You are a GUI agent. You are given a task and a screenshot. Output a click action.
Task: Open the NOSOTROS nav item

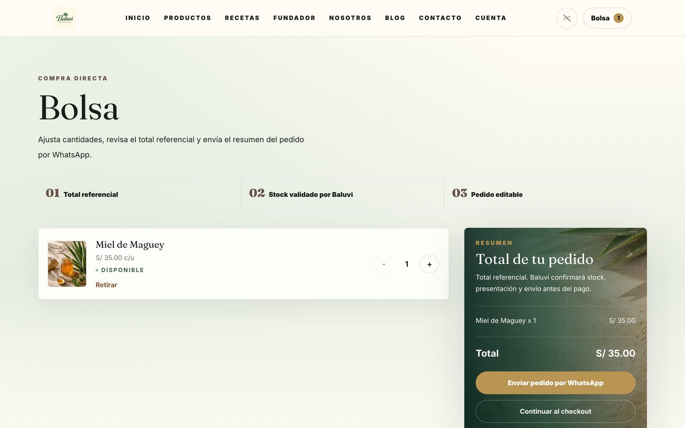(350, 18)
